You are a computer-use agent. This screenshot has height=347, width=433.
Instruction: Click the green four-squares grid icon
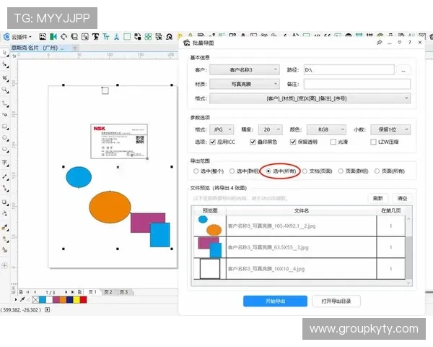(x=148, y=37)
